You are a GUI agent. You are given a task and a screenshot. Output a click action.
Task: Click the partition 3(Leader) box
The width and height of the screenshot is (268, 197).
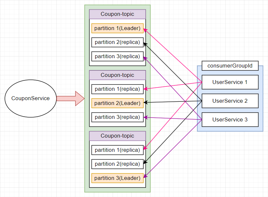coord(117,178)
